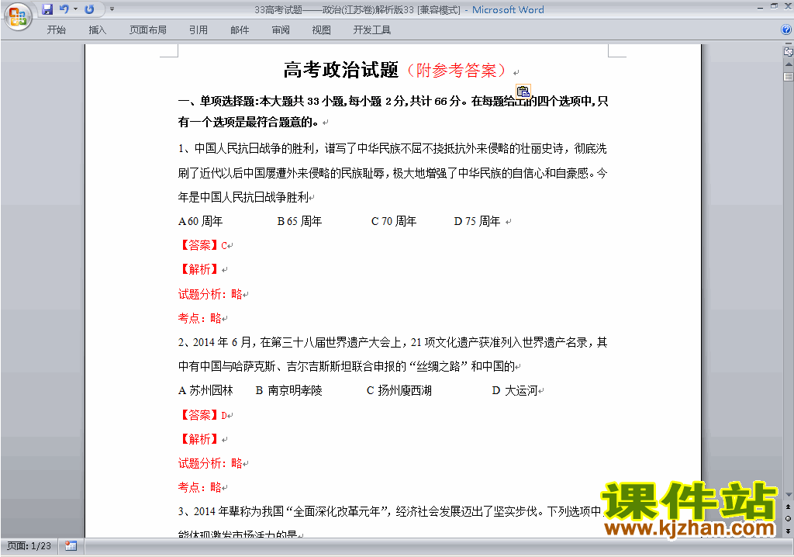Go to the 审阅 tab
794x557 pixels.
(281, 30)
